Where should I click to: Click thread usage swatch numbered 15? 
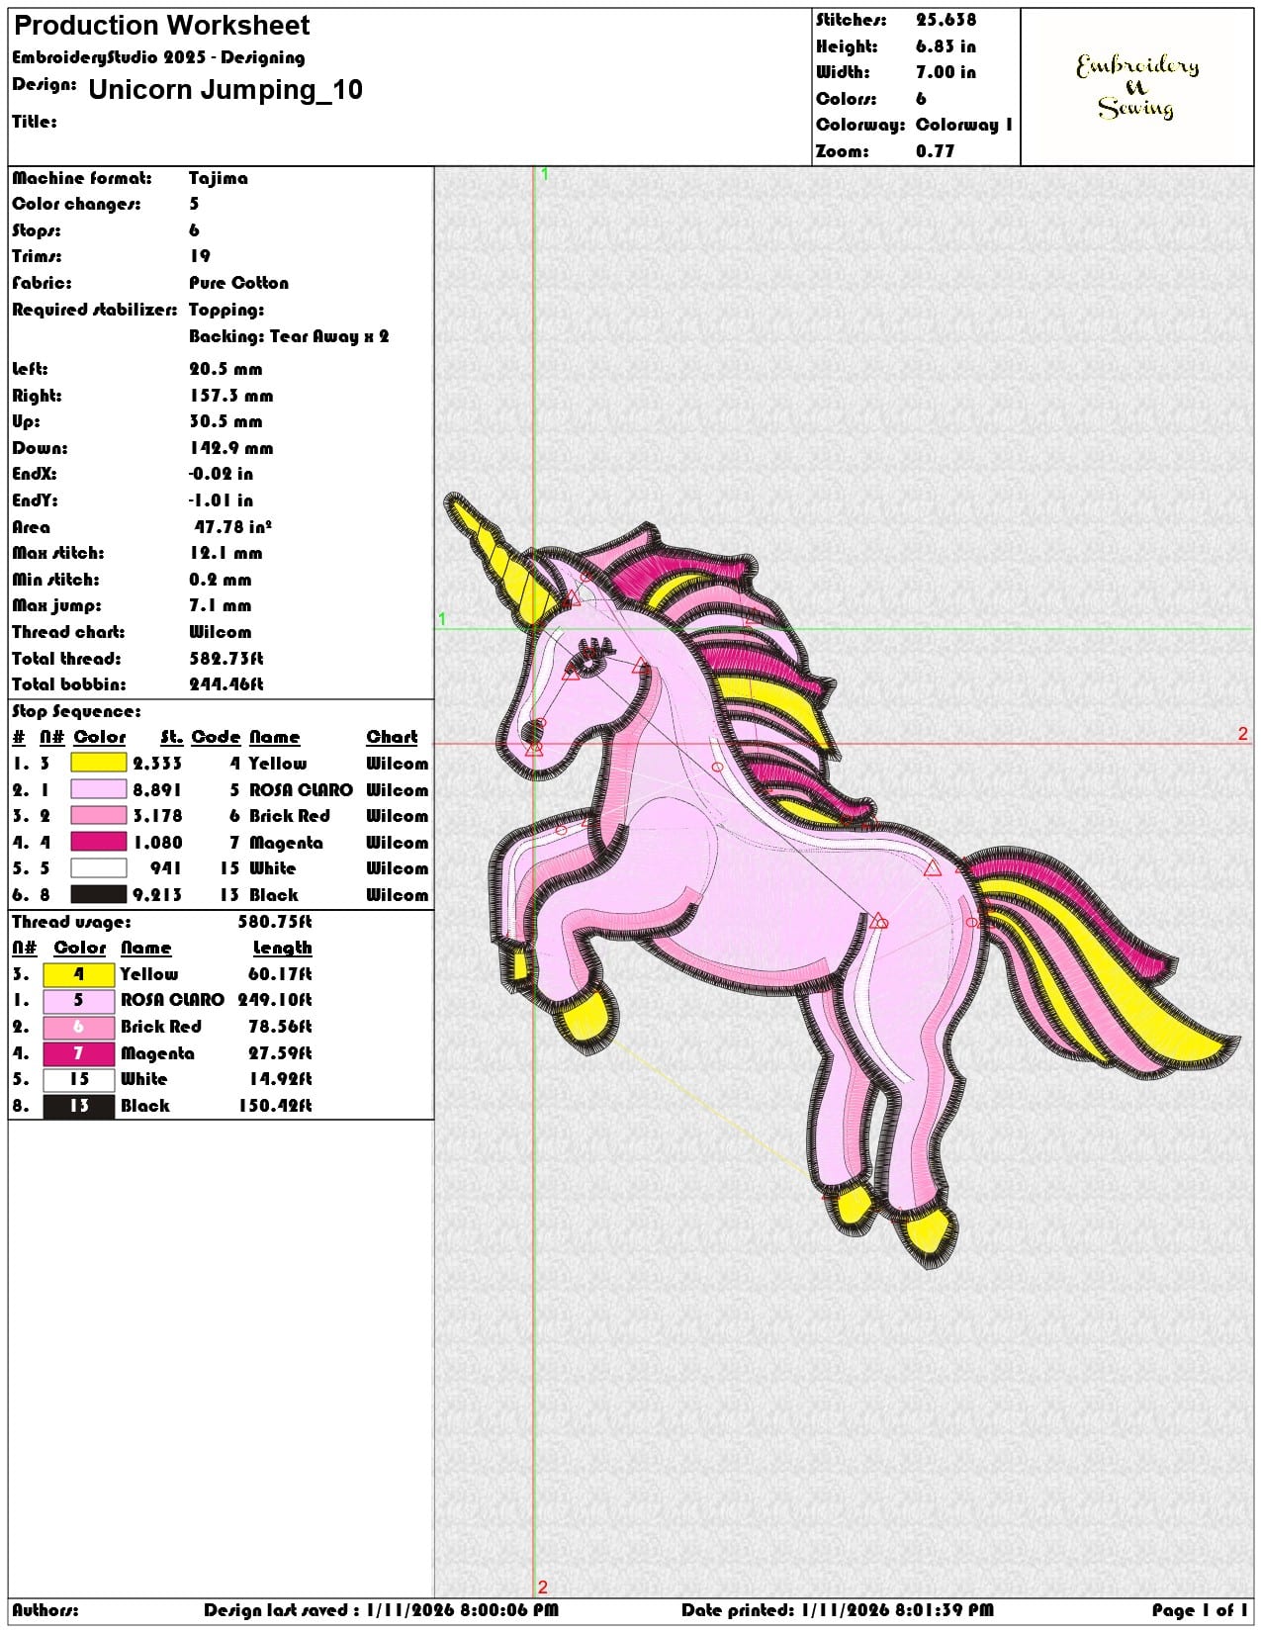pos(79,1079)
